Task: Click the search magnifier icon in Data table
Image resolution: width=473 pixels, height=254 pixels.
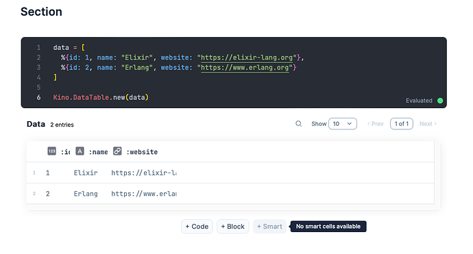Action: [298, 123]
